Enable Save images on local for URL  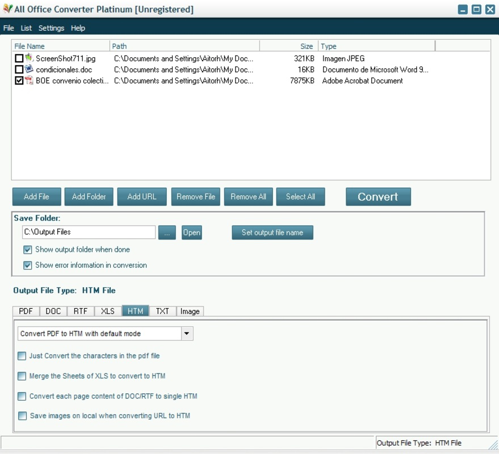22,416
